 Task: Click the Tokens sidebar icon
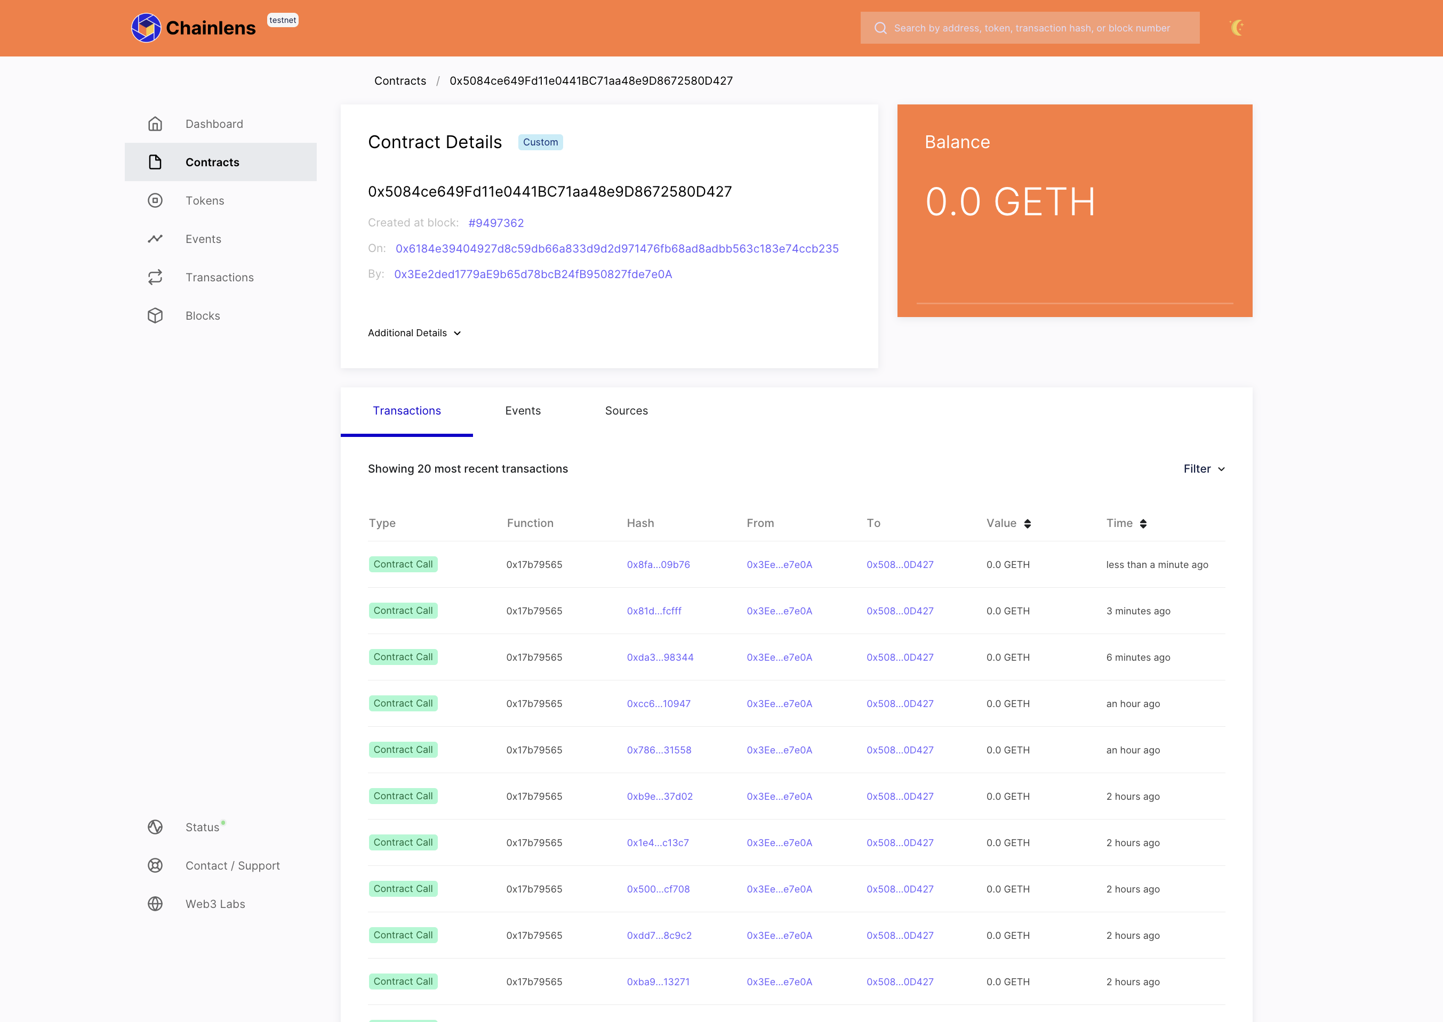pos(155,200)
